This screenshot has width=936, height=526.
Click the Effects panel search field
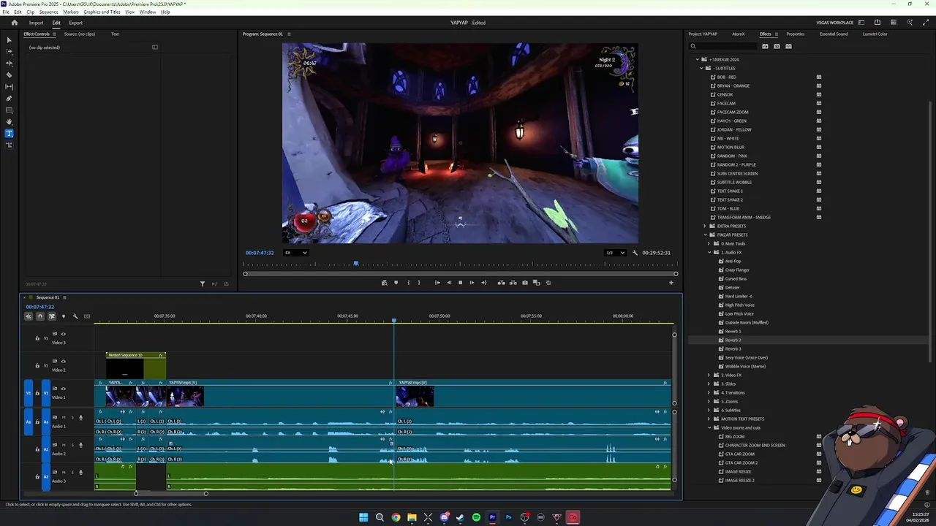tap(724, 46)
